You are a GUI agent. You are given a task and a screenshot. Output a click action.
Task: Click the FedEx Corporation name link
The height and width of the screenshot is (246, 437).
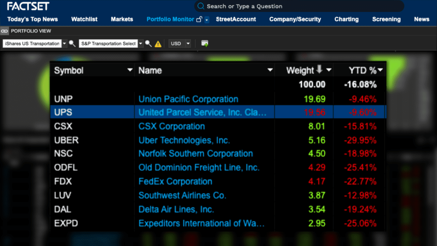tap(175, 181)
